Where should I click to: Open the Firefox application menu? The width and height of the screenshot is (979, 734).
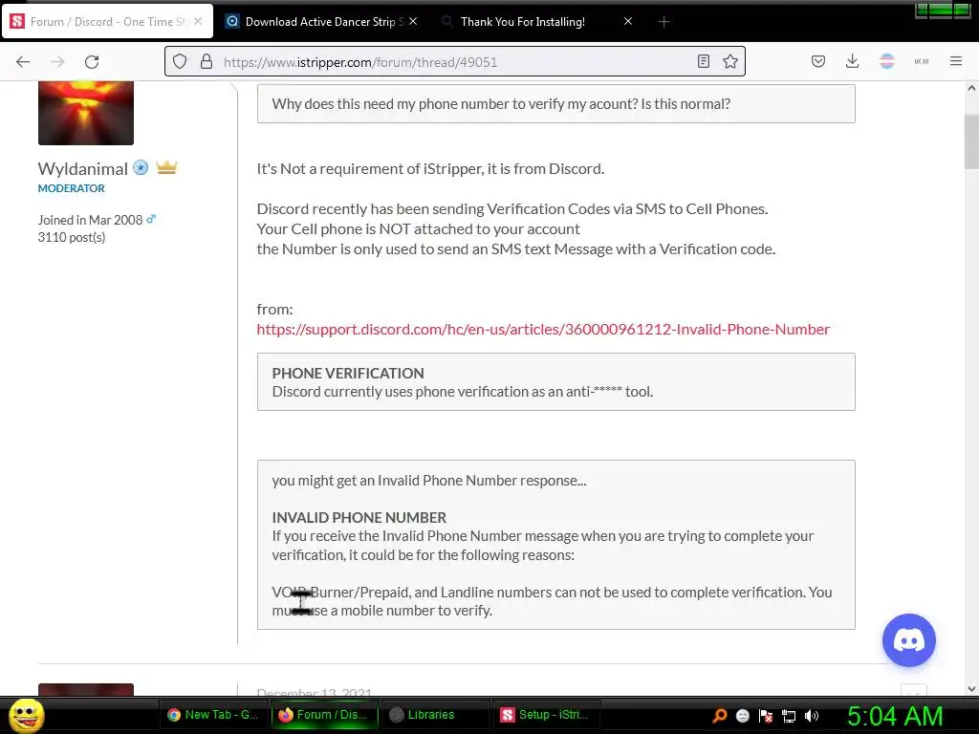coord(956,61)
